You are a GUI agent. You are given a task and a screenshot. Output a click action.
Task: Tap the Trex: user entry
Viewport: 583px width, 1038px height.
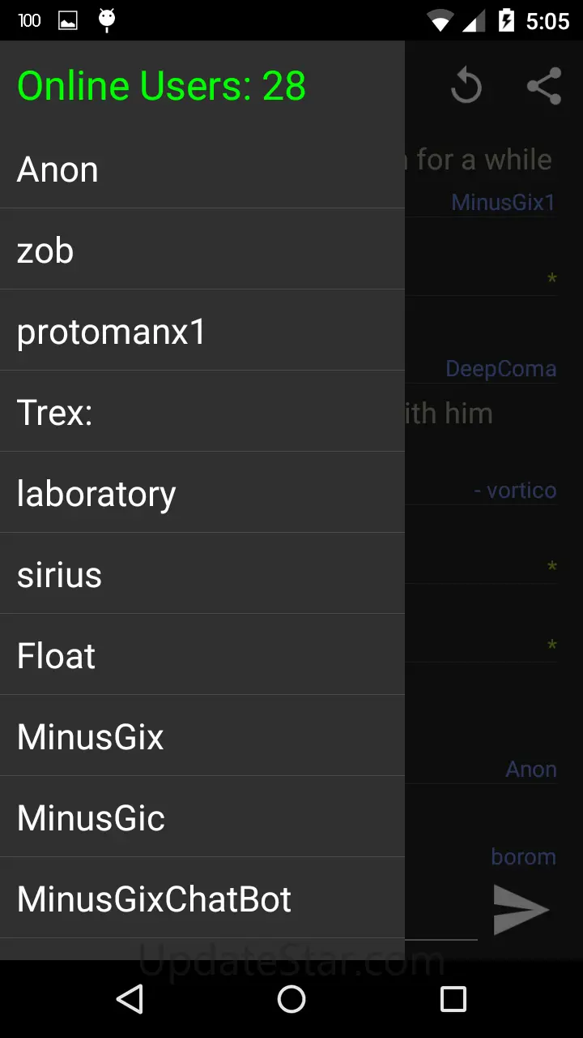202,413
